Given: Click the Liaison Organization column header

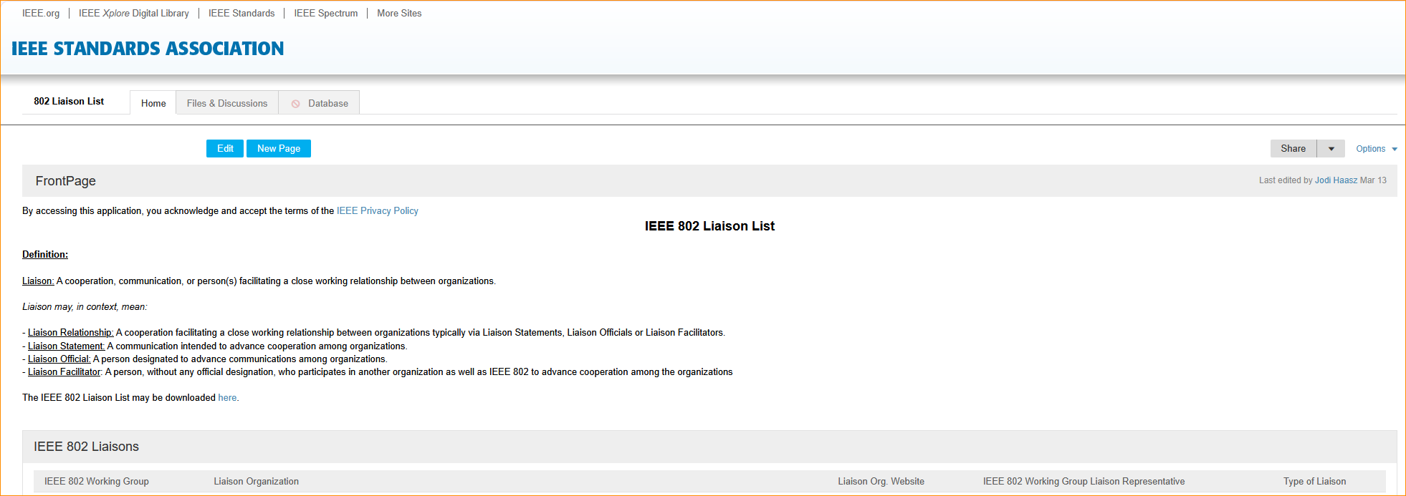Looking at the screenshot, I should click(256, 482).
